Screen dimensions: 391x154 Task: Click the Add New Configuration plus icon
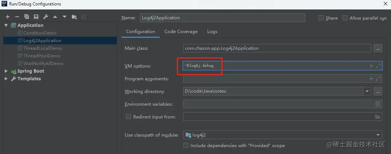pyautogui.click(x=7, y=17)
